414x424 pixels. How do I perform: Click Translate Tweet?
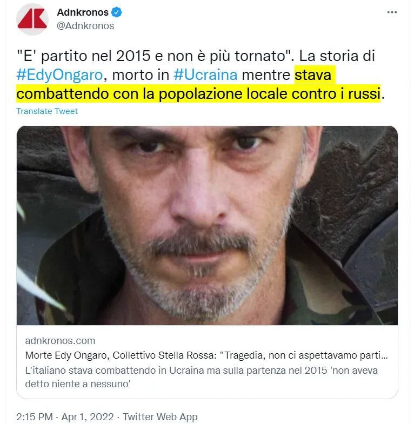click(47, 111)
